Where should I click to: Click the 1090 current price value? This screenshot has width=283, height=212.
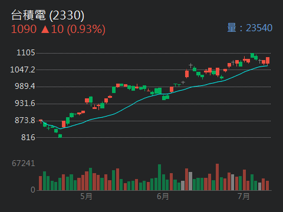click(24, 29)
